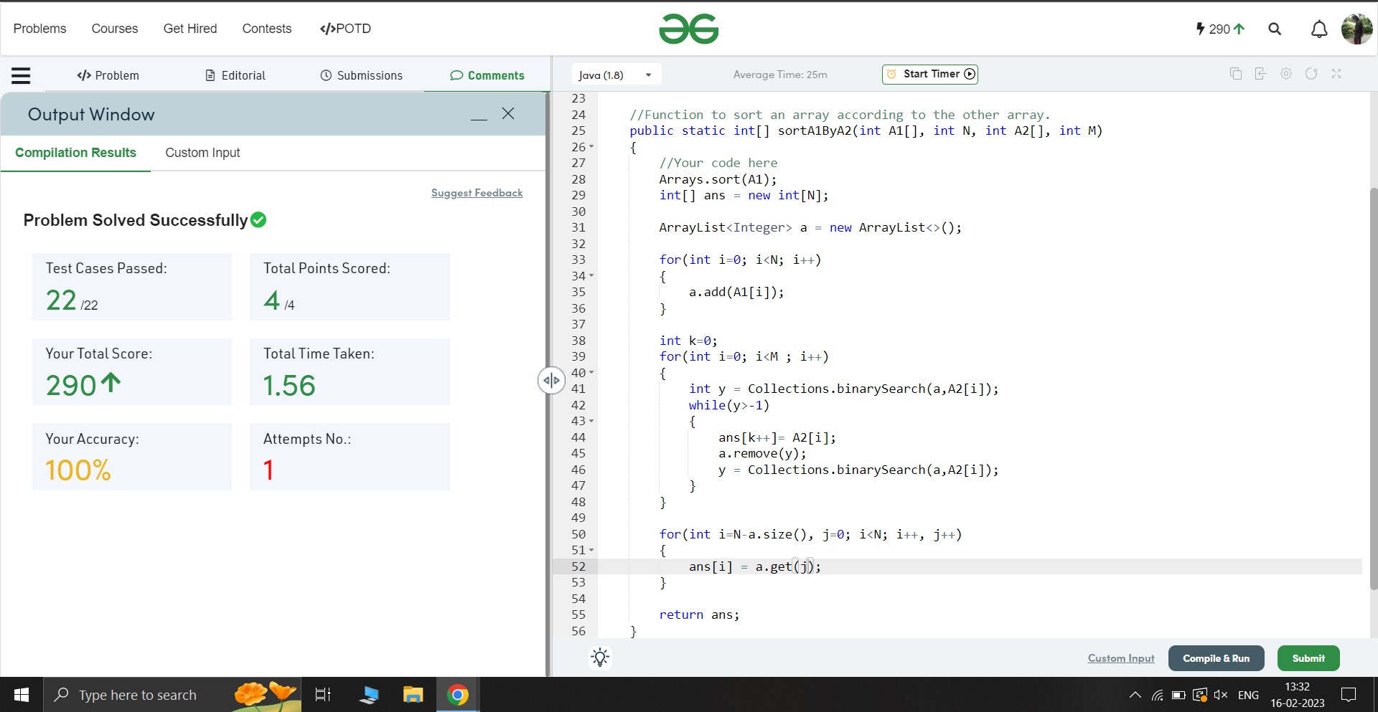The width and height of the screenshot is (1378, 712).
Task: Click 'Problem Solved Successfully' heading
Action: pyautogui.click(x=136, y=220)
